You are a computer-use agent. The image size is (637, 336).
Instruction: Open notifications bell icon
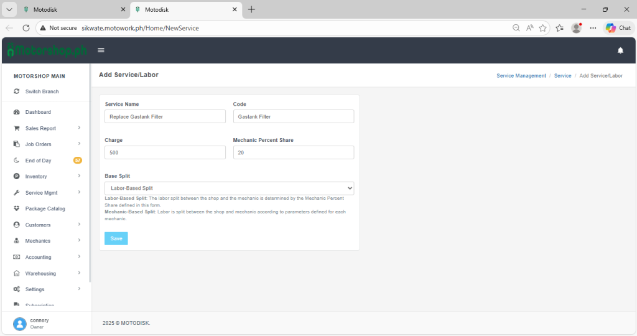pyautogui.click(x=620, y=50)
